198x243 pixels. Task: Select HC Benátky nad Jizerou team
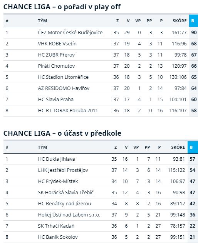tap(64, 204)
